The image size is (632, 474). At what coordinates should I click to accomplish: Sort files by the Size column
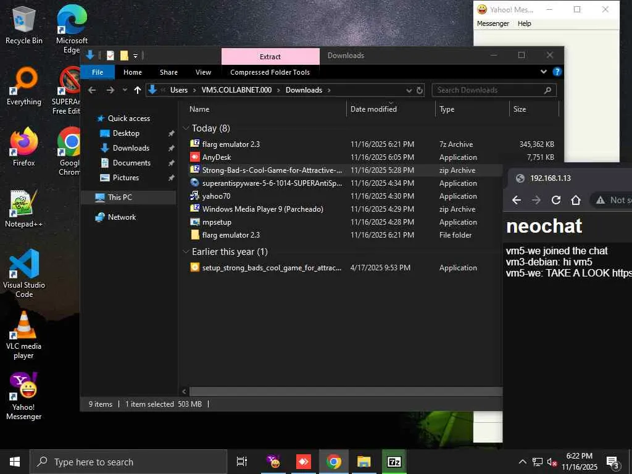534,109
